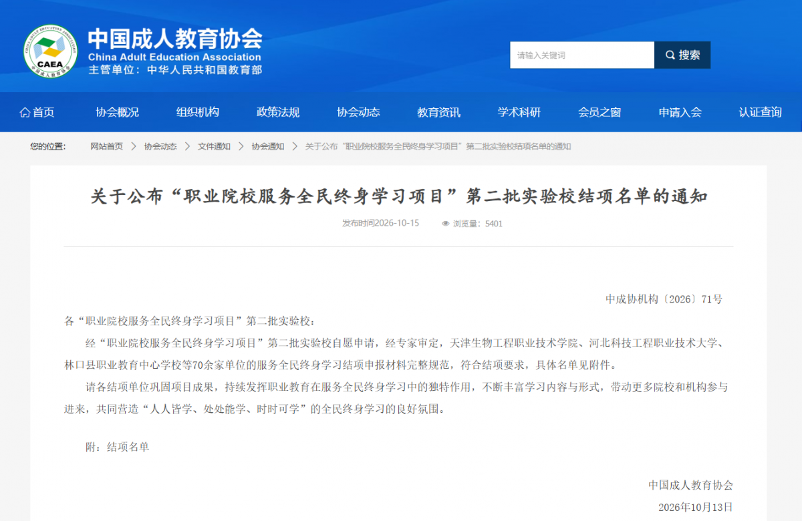Open the 协会动态 nav menu

[358, 112]
